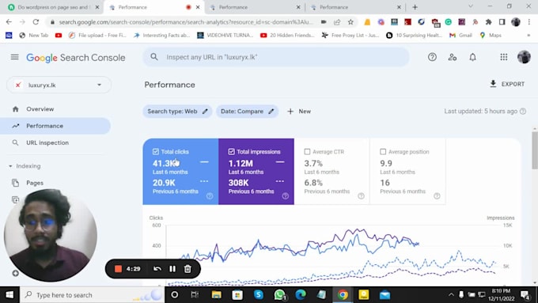Click the Export download icon

tap(493, 84)
